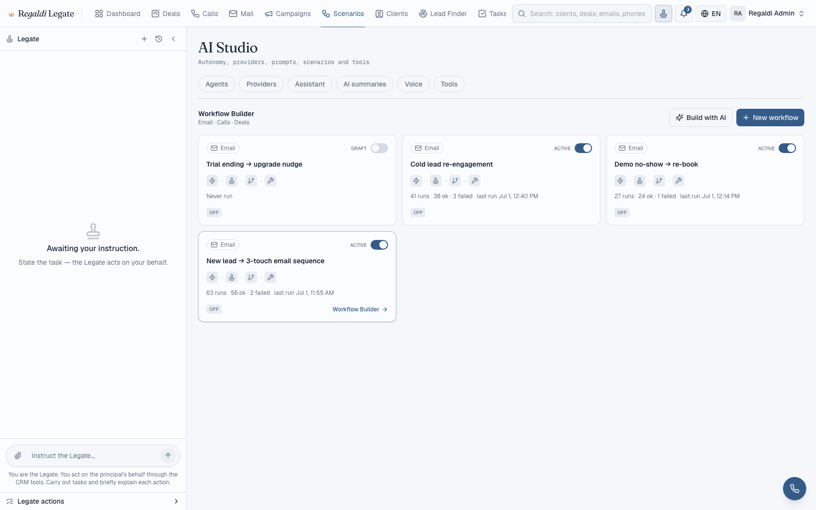The image size is (816, 510).
Task: Switch to the Voice tab
Action: (413, 84)
